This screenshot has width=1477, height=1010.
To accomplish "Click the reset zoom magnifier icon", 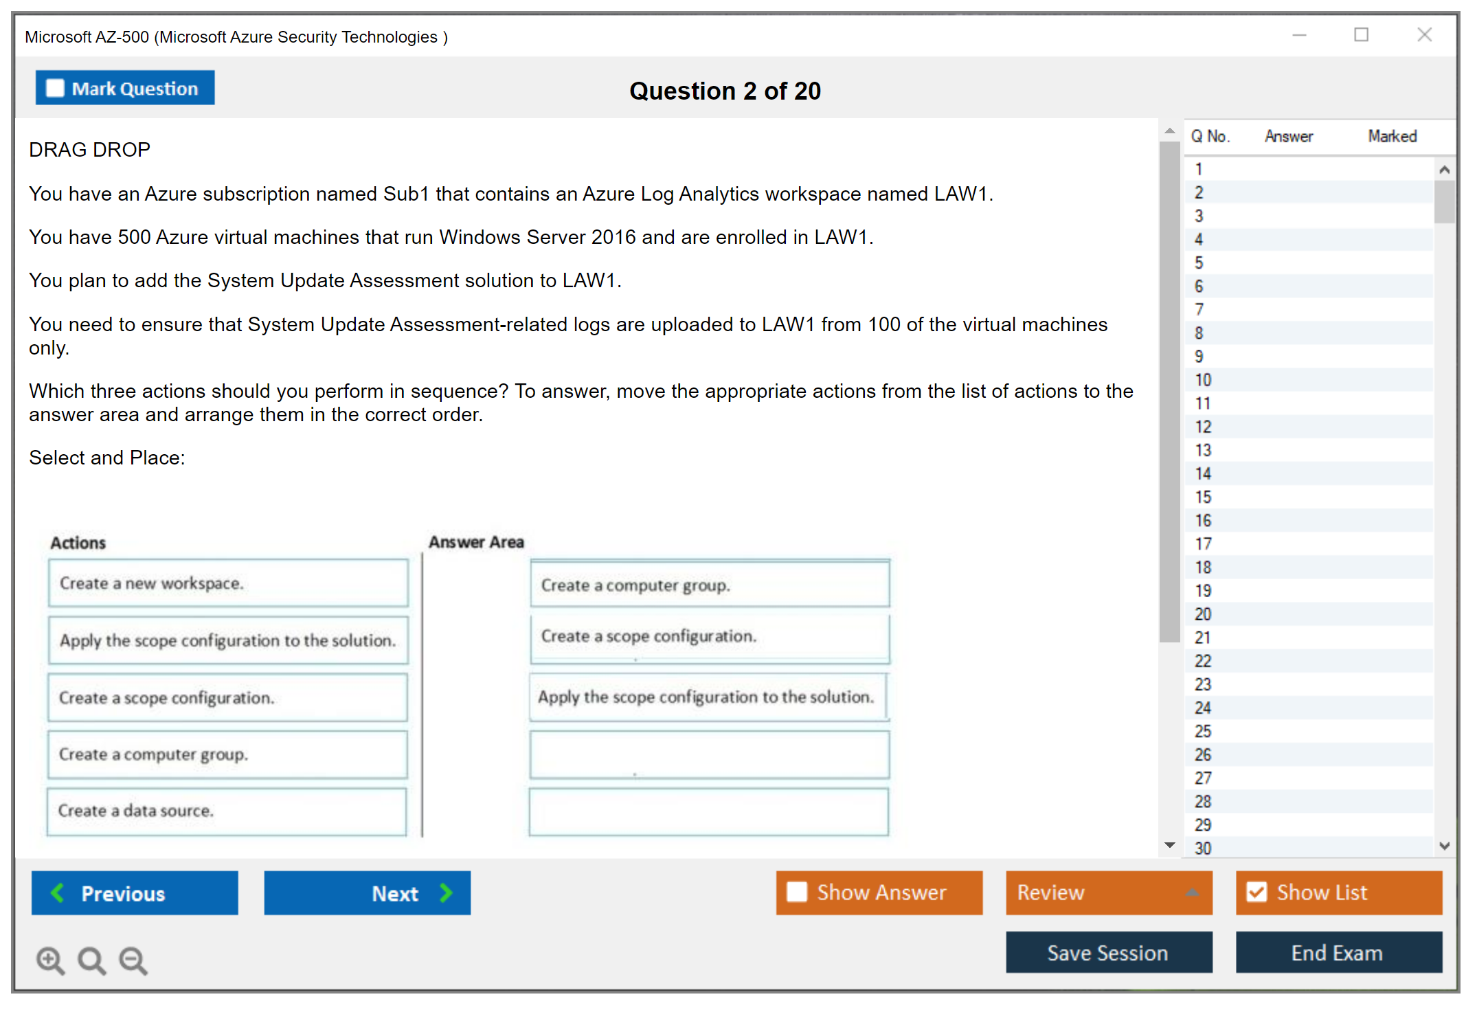I will [x=91, y=960].
